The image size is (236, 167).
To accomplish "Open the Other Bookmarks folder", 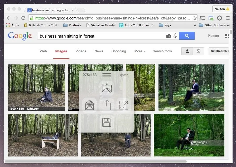I will (214, 25).
